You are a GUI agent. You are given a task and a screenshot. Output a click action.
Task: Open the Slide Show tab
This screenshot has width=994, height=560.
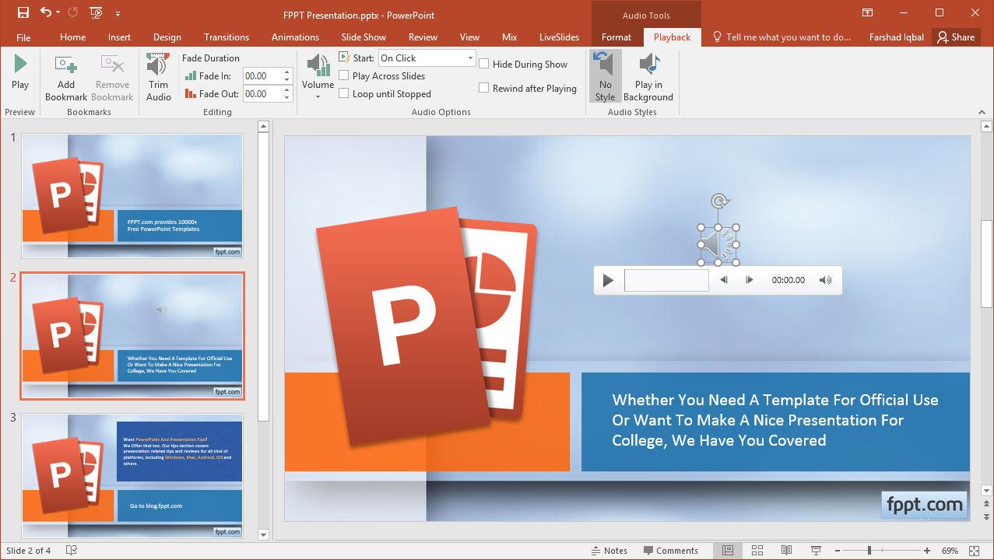coord(364,37)
